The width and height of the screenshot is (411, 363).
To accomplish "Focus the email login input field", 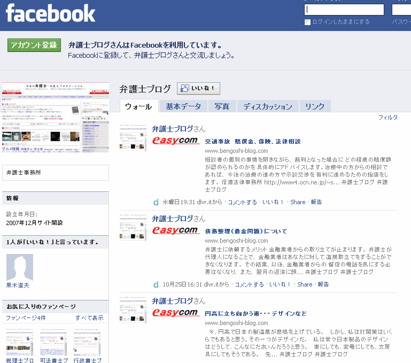I will click(x=344, y=10).
